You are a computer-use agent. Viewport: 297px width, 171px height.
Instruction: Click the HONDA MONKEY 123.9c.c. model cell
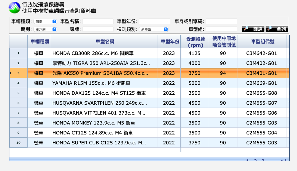tap(104, 123)
